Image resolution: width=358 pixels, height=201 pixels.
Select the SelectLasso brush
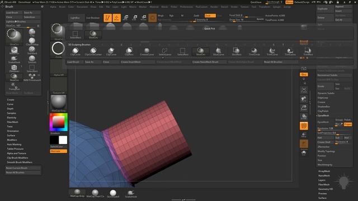point(165,51)
